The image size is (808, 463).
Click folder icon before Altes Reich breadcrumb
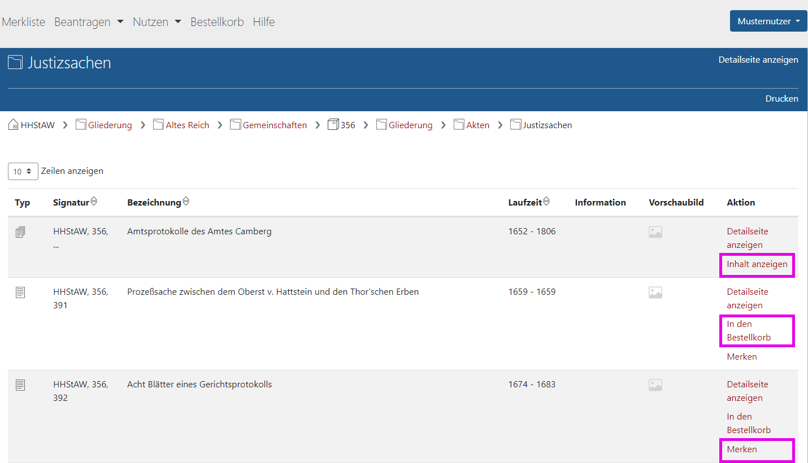coord(158,125)
